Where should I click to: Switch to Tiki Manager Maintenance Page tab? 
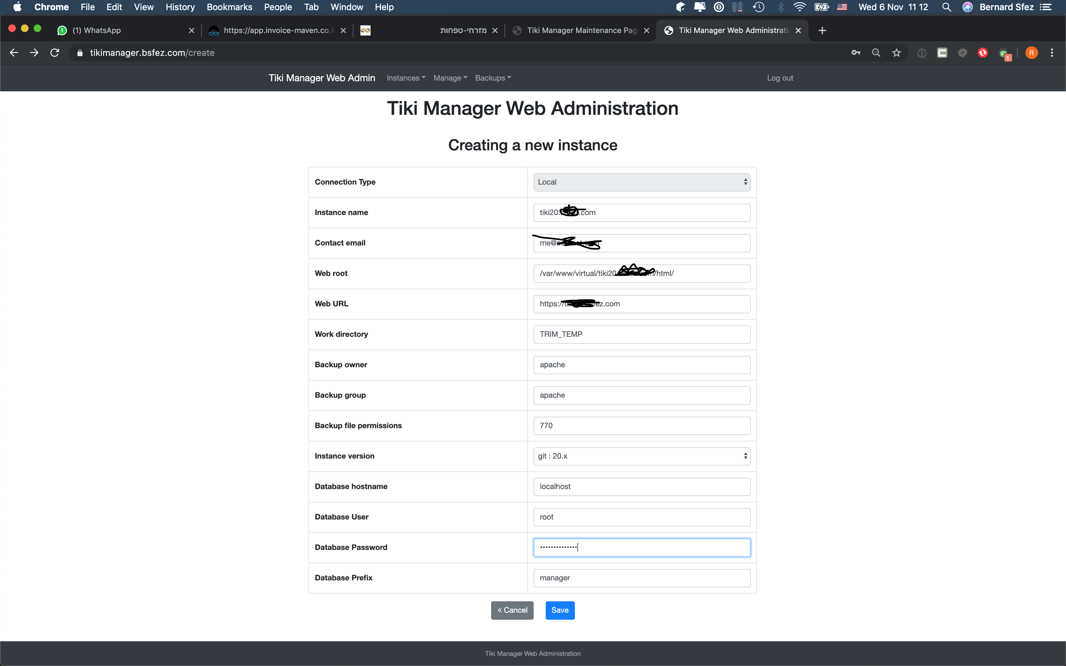coord(581,30)
